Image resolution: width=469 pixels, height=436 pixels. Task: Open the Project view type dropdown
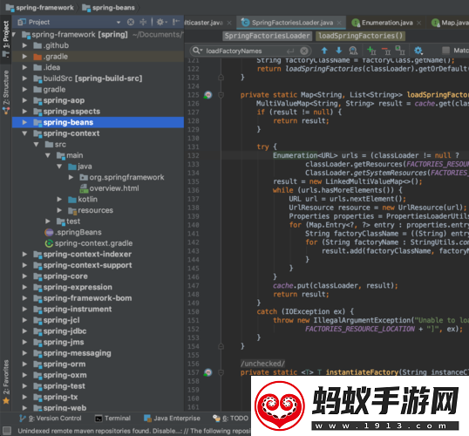pos(119,23)
